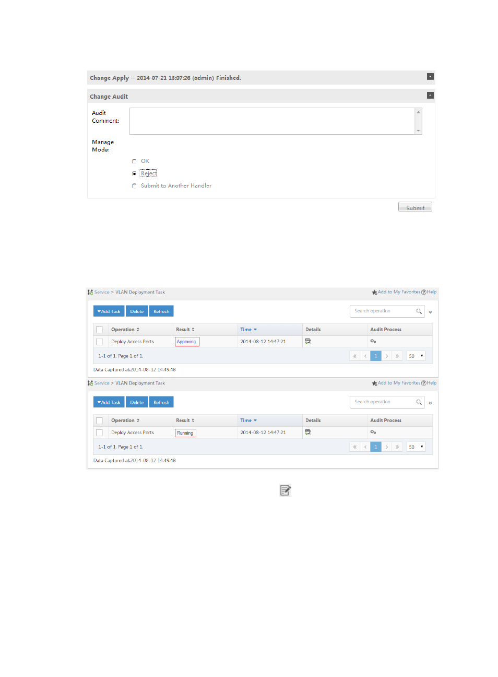Open Audit Process icon for Running task
498x677 pixels.
tap(373, 433)
